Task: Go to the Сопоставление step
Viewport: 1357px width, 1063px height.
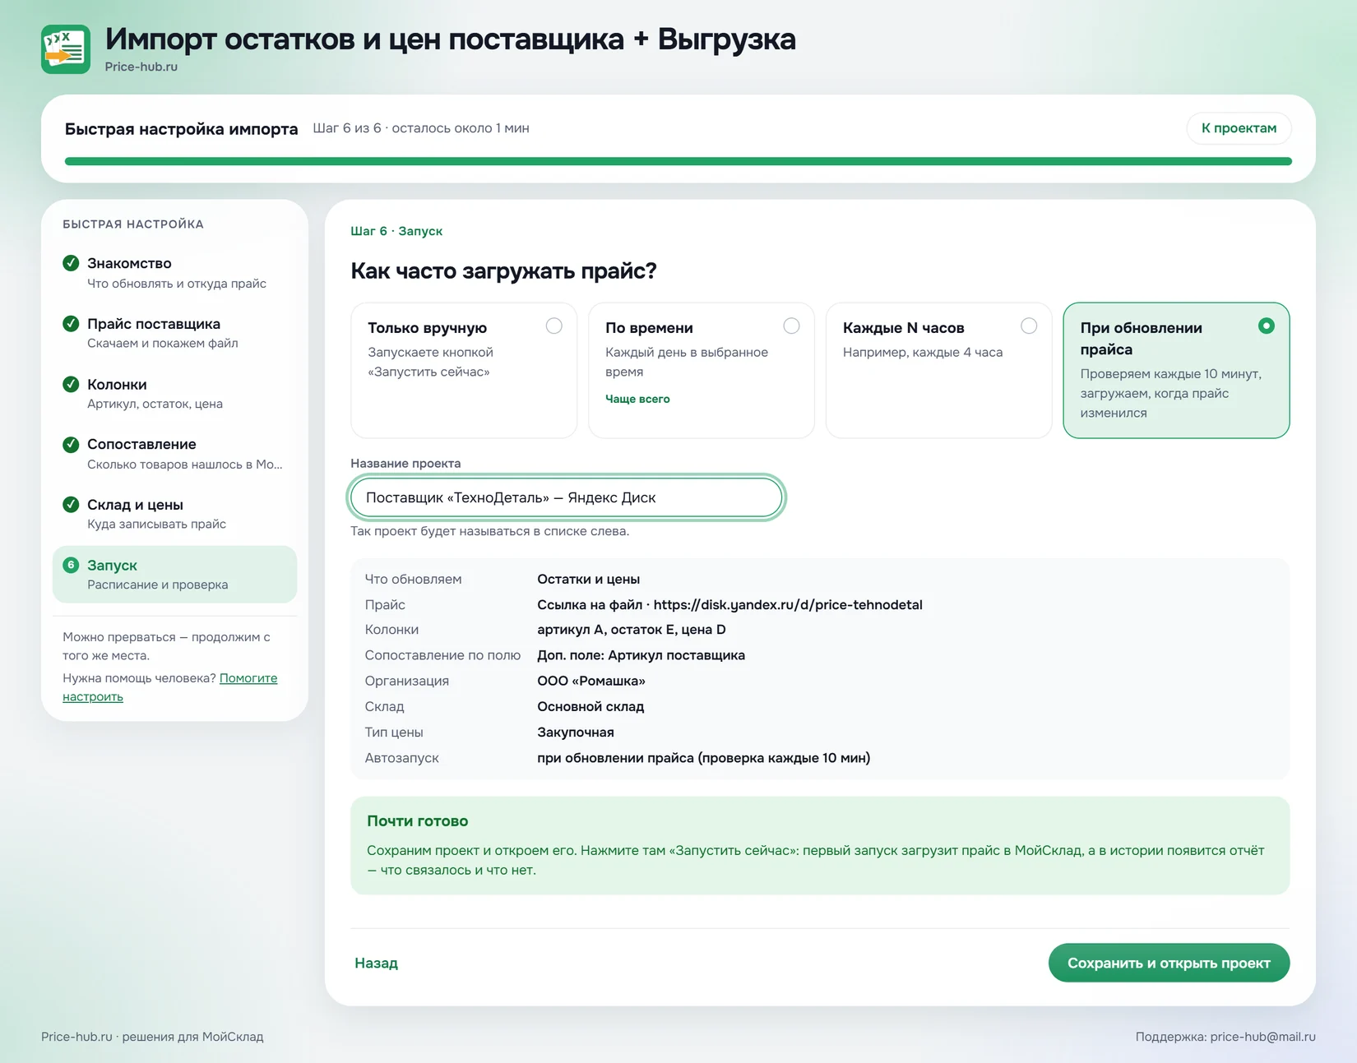Action: 174,454
